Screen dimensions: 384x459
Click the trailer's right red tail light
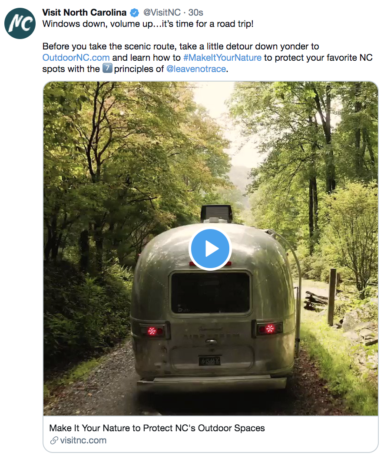pos(269,328)
